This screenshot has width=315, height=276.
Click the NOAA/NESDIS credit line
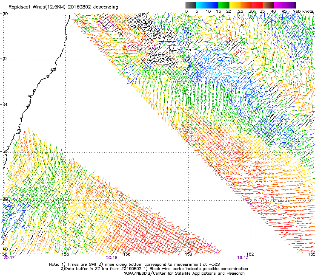point(184,273)
